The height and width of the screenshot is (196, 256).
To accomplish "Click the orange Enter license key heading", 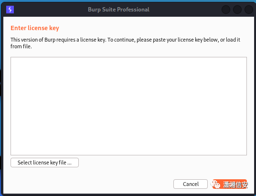I will 35,28.
